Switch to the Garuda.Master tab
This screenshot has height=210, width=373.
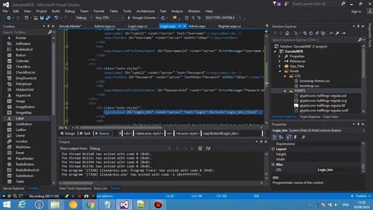click(x=70, y=26)
